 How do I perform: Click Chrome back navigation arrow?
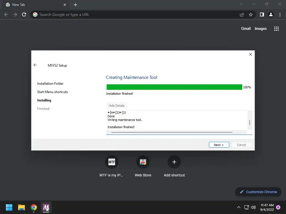pos(6,14)
